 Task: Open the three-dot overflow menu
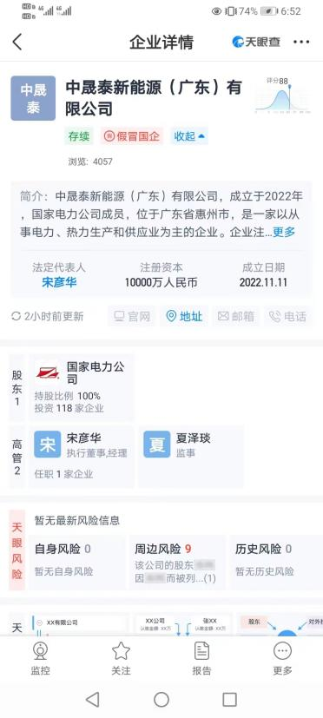click(301, 43)
